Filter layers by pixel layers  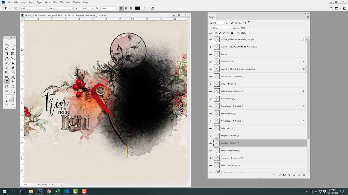click(227, 23)
